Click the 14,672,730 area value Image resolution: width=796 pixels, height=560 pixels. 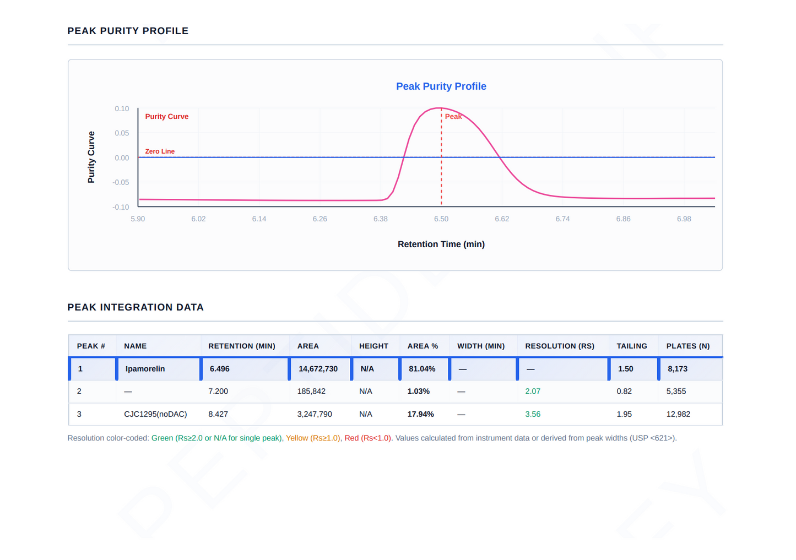[318, 369]
